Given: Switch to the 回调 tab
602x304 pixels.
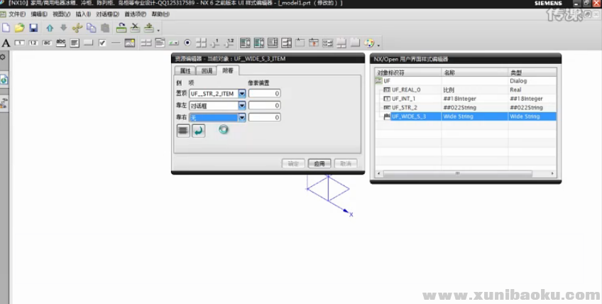Looking at the screenshot, I should coord(207,71).
